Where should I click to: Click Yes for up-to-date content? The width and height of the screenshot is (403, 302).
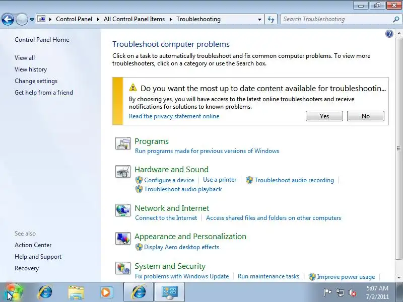324,116
